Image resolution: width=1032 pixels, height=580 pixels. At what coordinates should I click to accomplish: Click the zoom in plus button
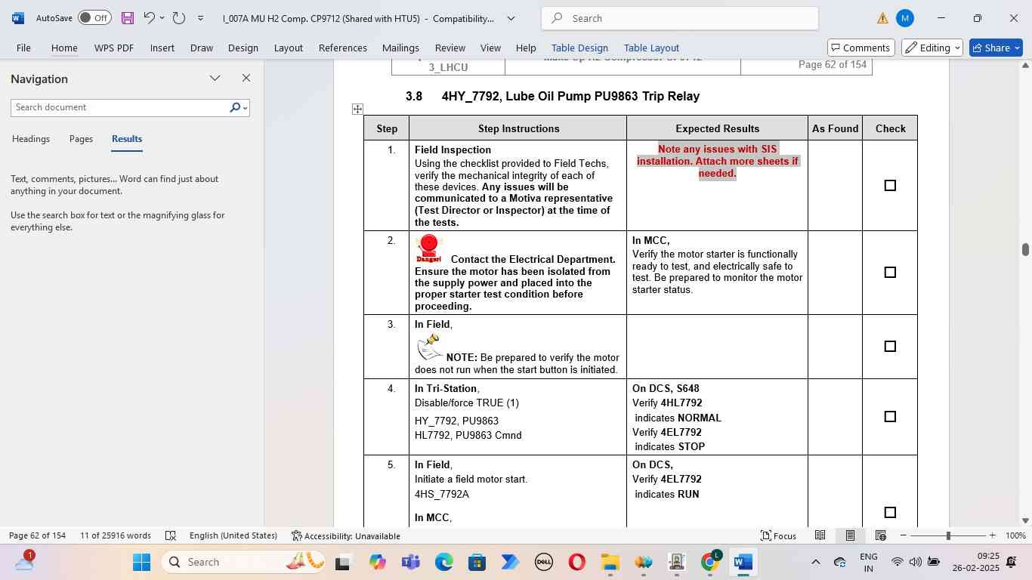(x=992, y=535)
